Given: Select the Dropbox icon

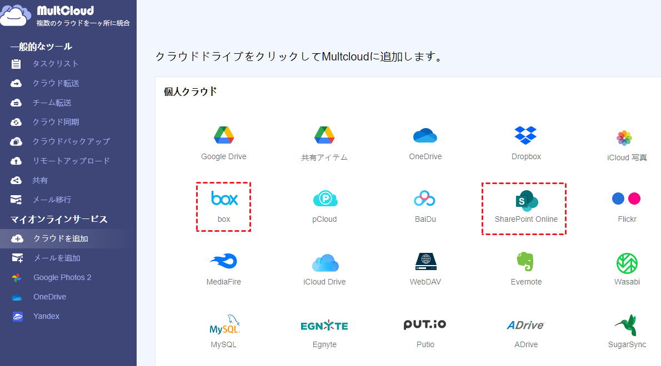Looking at the screenshot, I should (x=525, y=135).
